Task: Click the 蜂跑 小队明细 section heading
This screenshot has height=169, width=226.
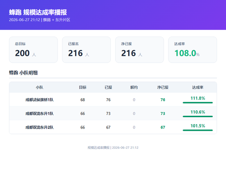Action: (23, 73)
